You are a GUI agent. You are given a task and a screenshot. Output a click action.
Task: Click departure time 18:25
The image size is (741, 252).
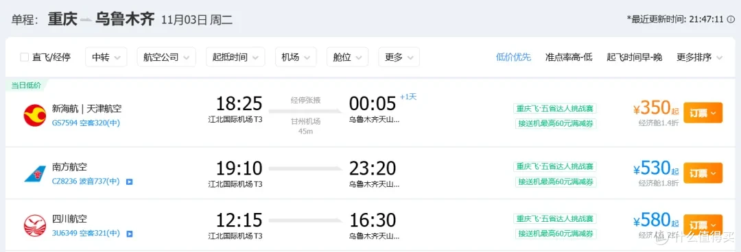tap(239, 104)
